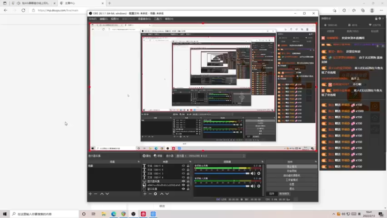Image resolution: width=387 pixels, height=218 pixels.
Task: Click the mp.douyu.com address bar
Action: point(58,10)
